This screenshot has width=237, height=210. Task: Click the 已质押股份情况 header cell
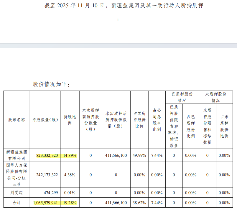(182, 97)
